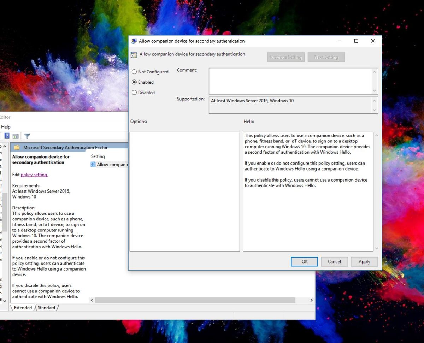
Task: Click the tree pane scroll up arrow
Action: 5,146
